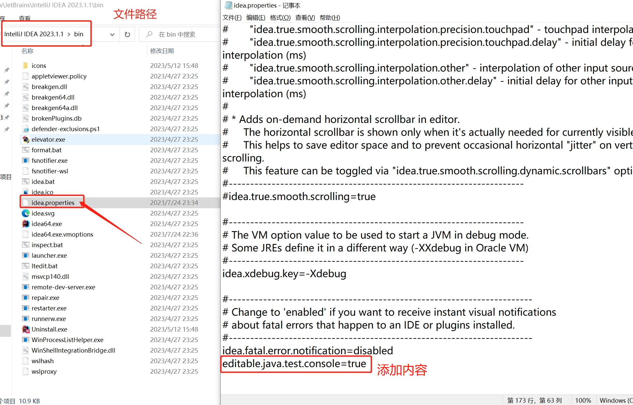Screen dimensions: 633x405
Task: Select the breakgen64a.dll file
Action: point(55,108)
